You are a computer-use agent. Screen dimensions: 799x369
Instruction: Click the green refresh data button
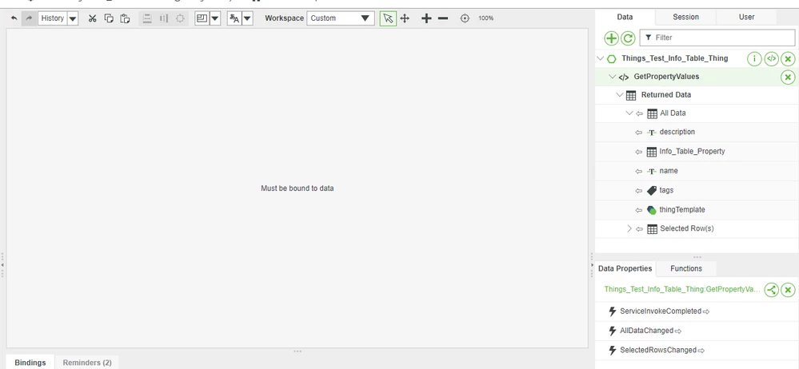[x=628, y=38]
